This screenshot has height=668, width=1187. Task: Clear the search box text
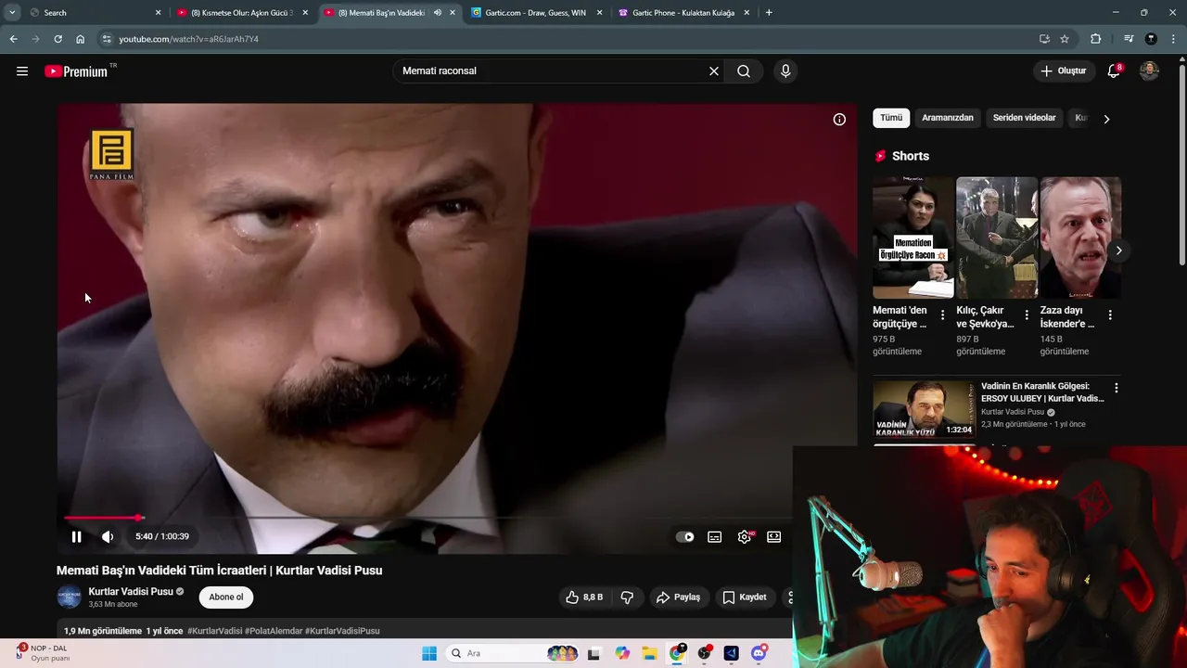click(x=714, y=71)
